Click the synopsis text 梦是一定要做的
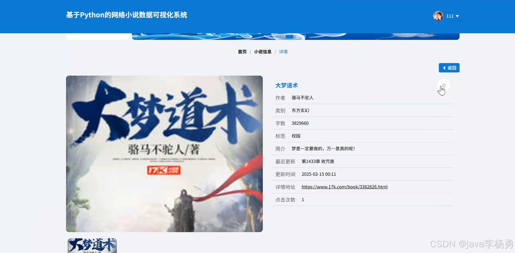Screen dimensions: 515x253 pos(323,149)
